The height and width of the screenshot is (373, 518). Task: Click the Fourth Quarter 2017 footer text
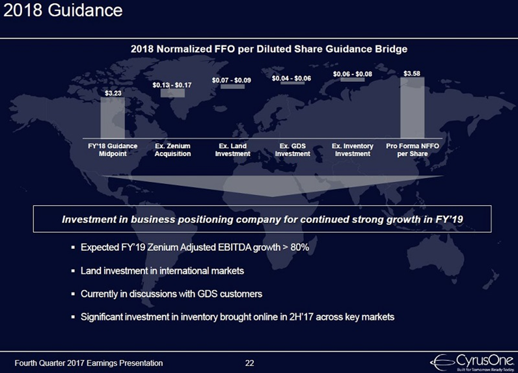[89, 363]
